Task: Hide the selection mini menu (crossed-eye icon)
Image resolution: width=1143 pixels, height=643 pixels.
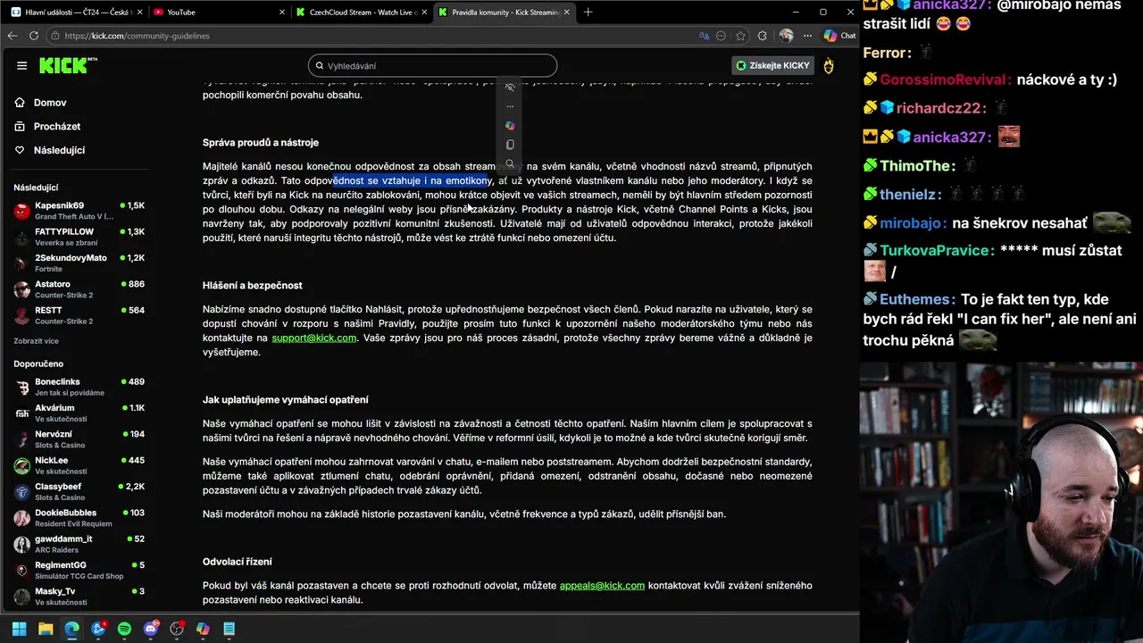Action: (x=510, y=88)
